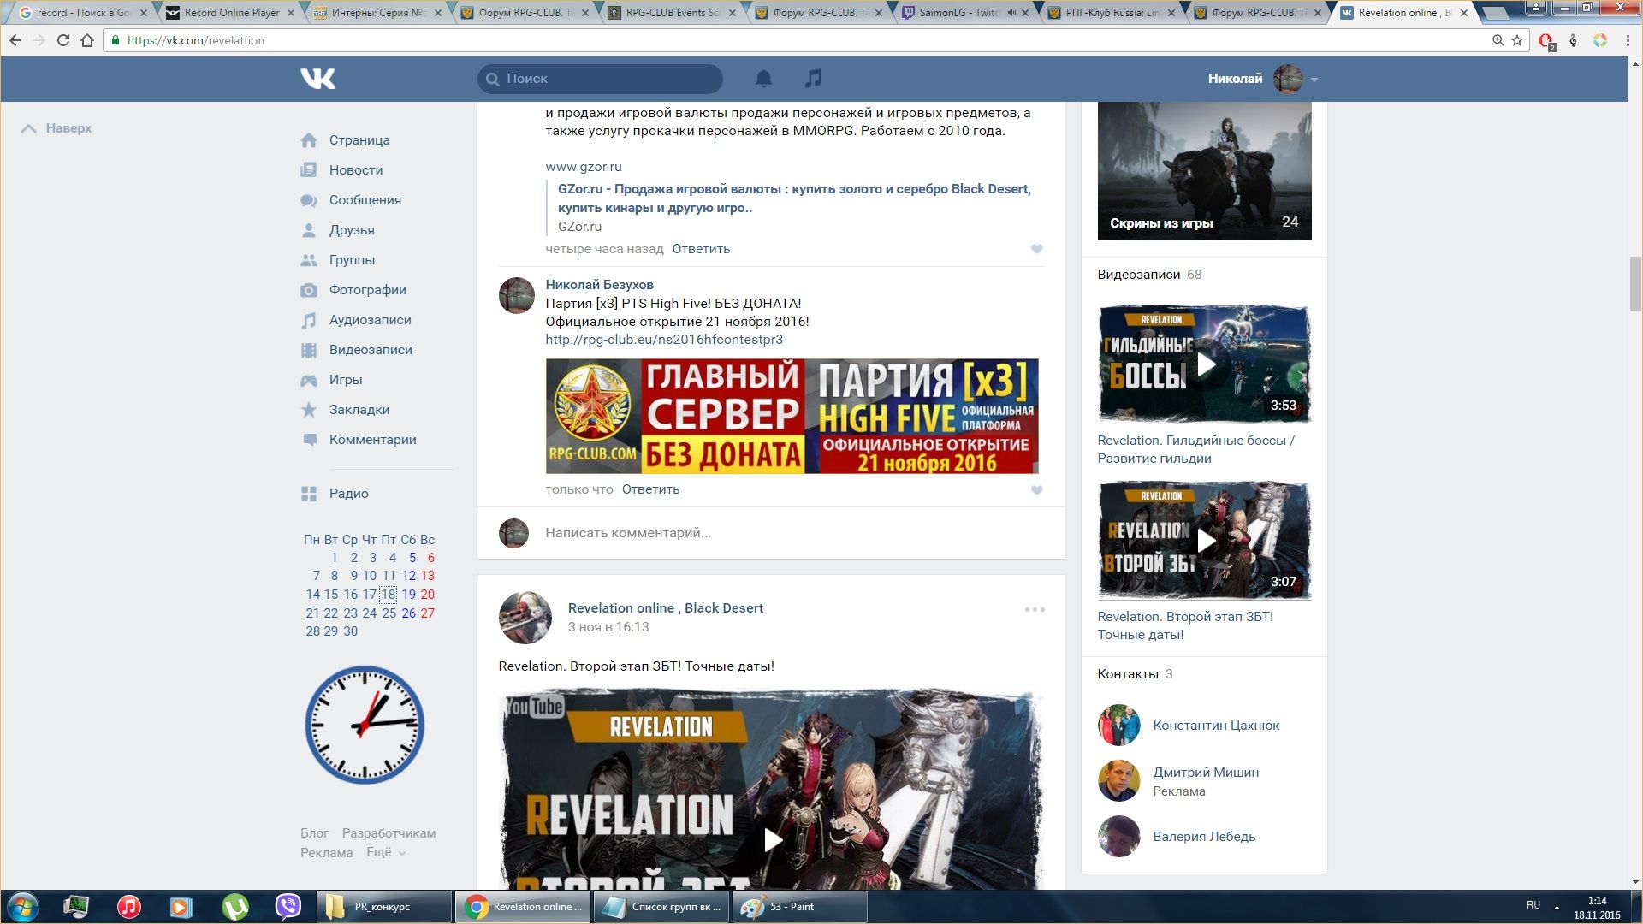Open Сообщения in the left sidebar
The height and width of the screenshot is (924, 1643).
coord(365,200)
